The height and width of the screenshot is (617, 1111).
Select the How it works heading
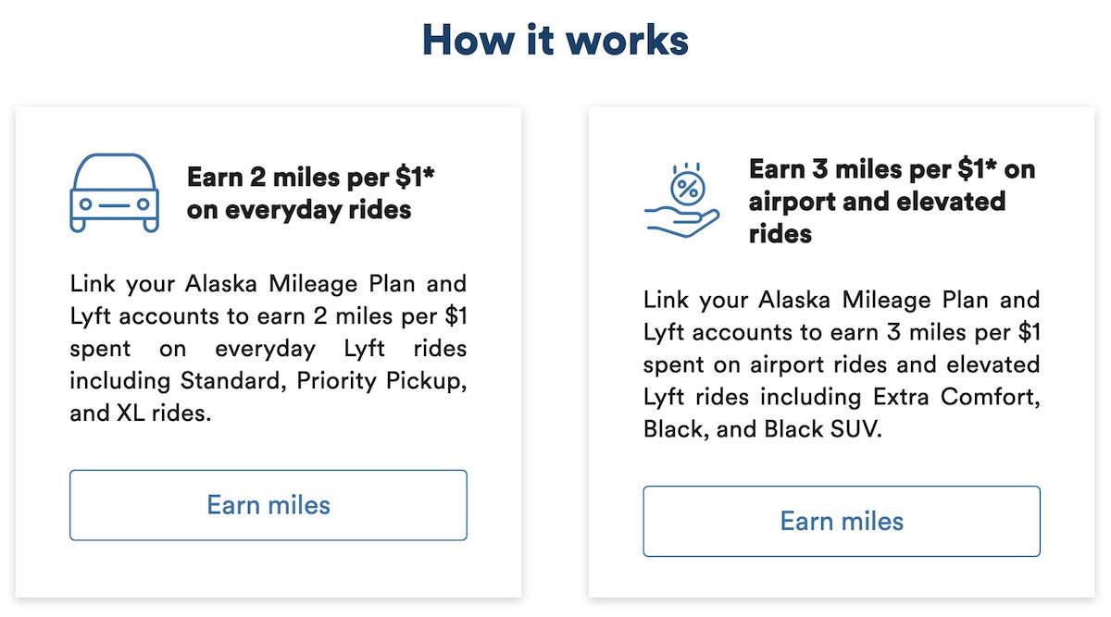click(x=555, y=41)
